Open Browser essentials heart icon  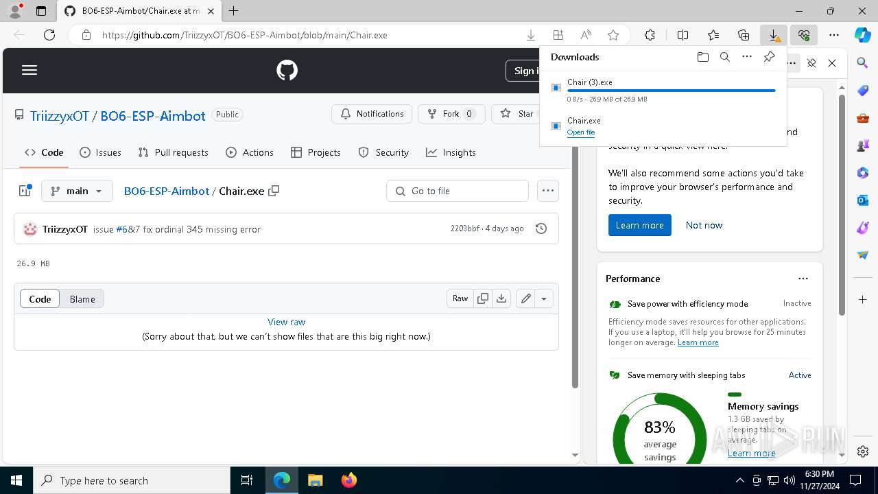tap(804, 35)
